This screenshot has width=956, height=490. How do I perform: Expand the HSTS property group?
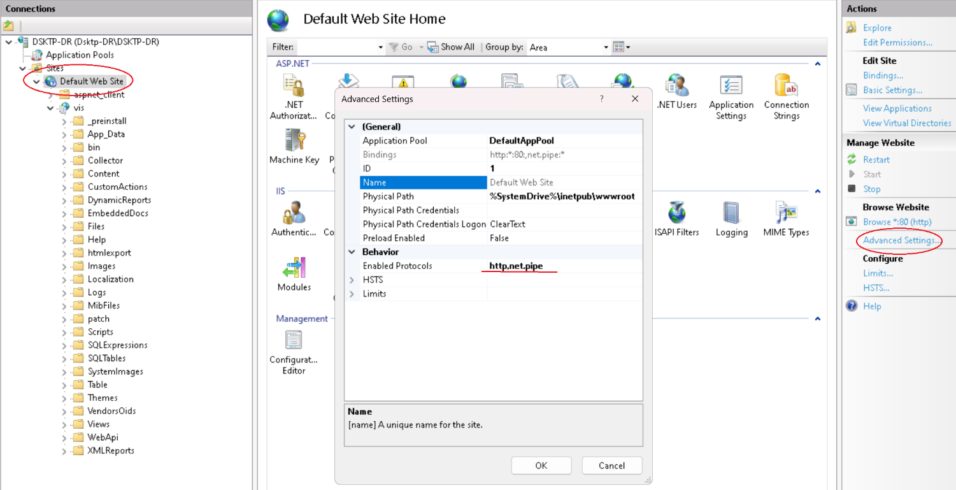click(352, 280)
